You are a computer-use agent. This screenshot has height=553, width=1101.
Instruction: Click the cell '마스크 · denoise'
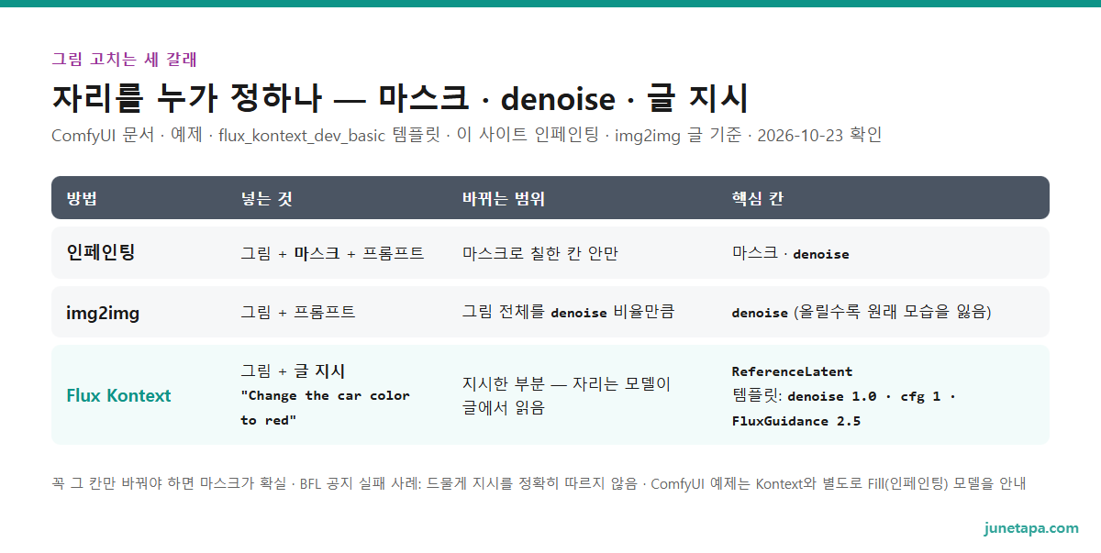coord(790,253)
